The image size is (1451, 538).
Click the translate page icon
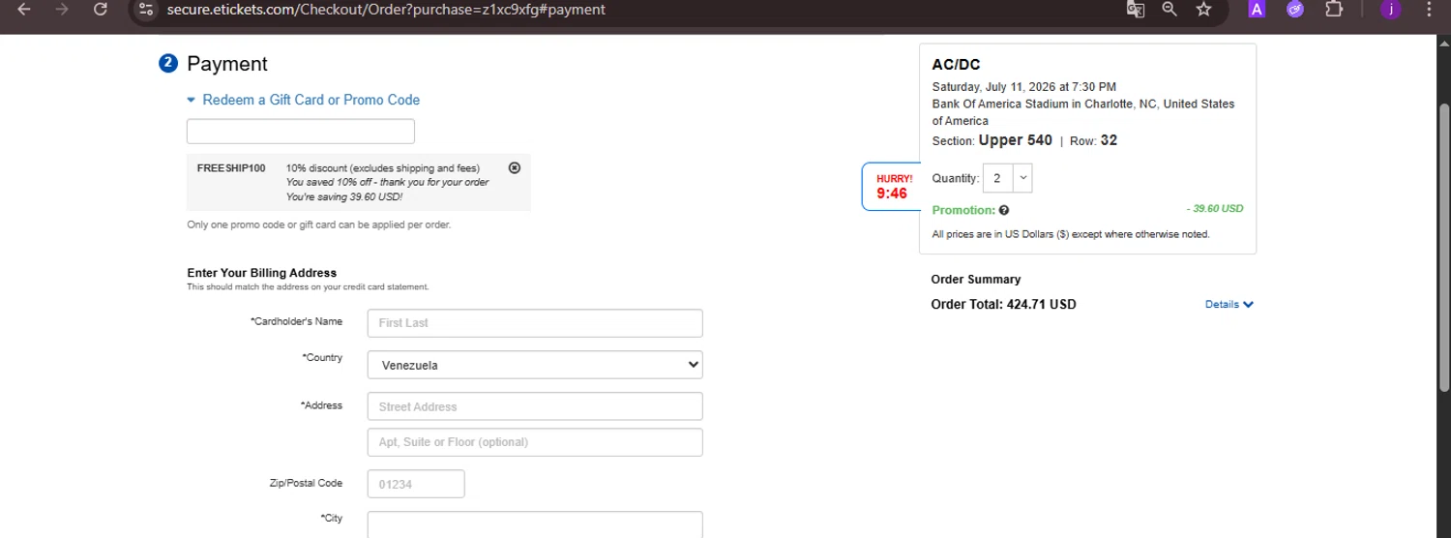click(x=1136, y=10)
